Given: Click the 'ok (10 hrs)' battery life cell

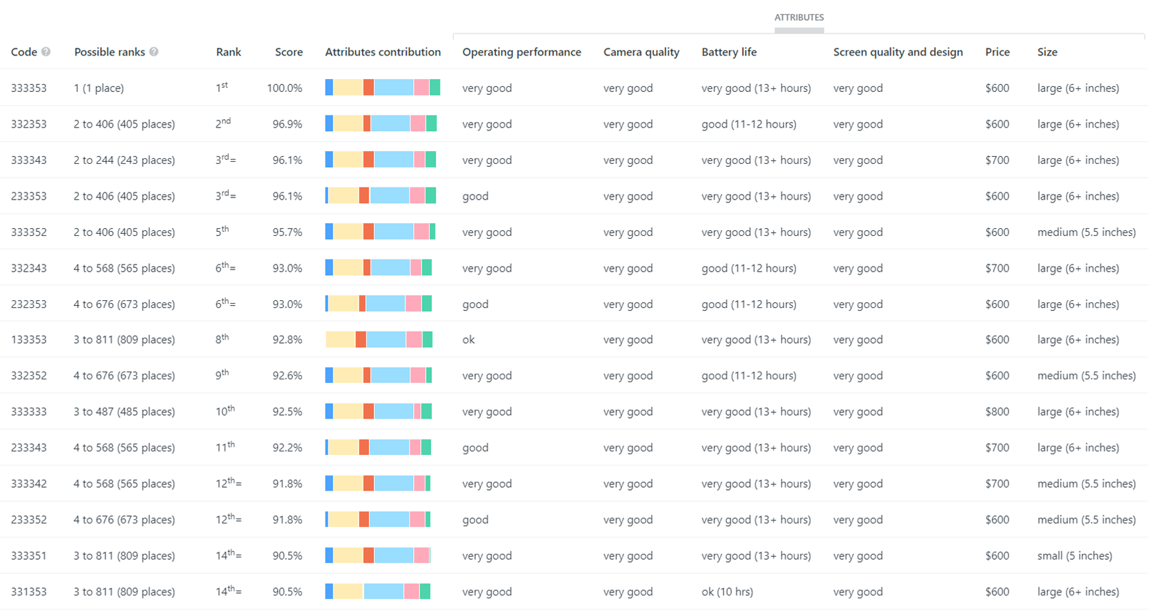Looking at the screenshot, I should click(727, 592).
